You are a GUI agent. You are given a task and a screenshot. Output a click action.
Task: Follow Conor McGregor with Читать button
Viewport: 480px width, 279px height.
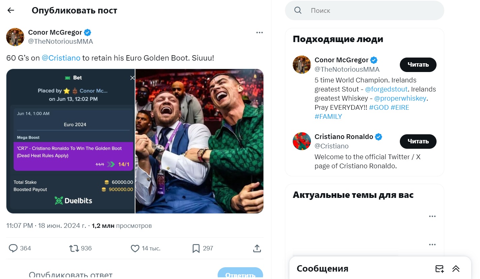click(418, 65)
